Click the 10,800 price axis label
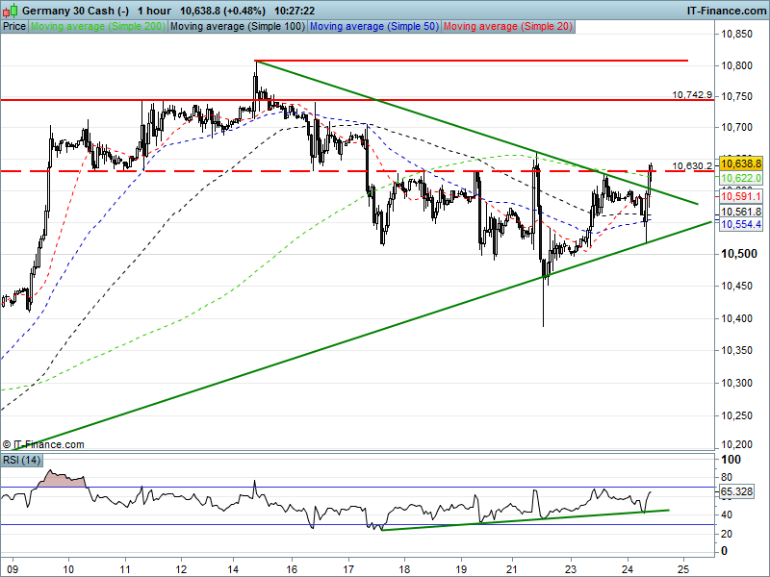 (x=736, y=65)
